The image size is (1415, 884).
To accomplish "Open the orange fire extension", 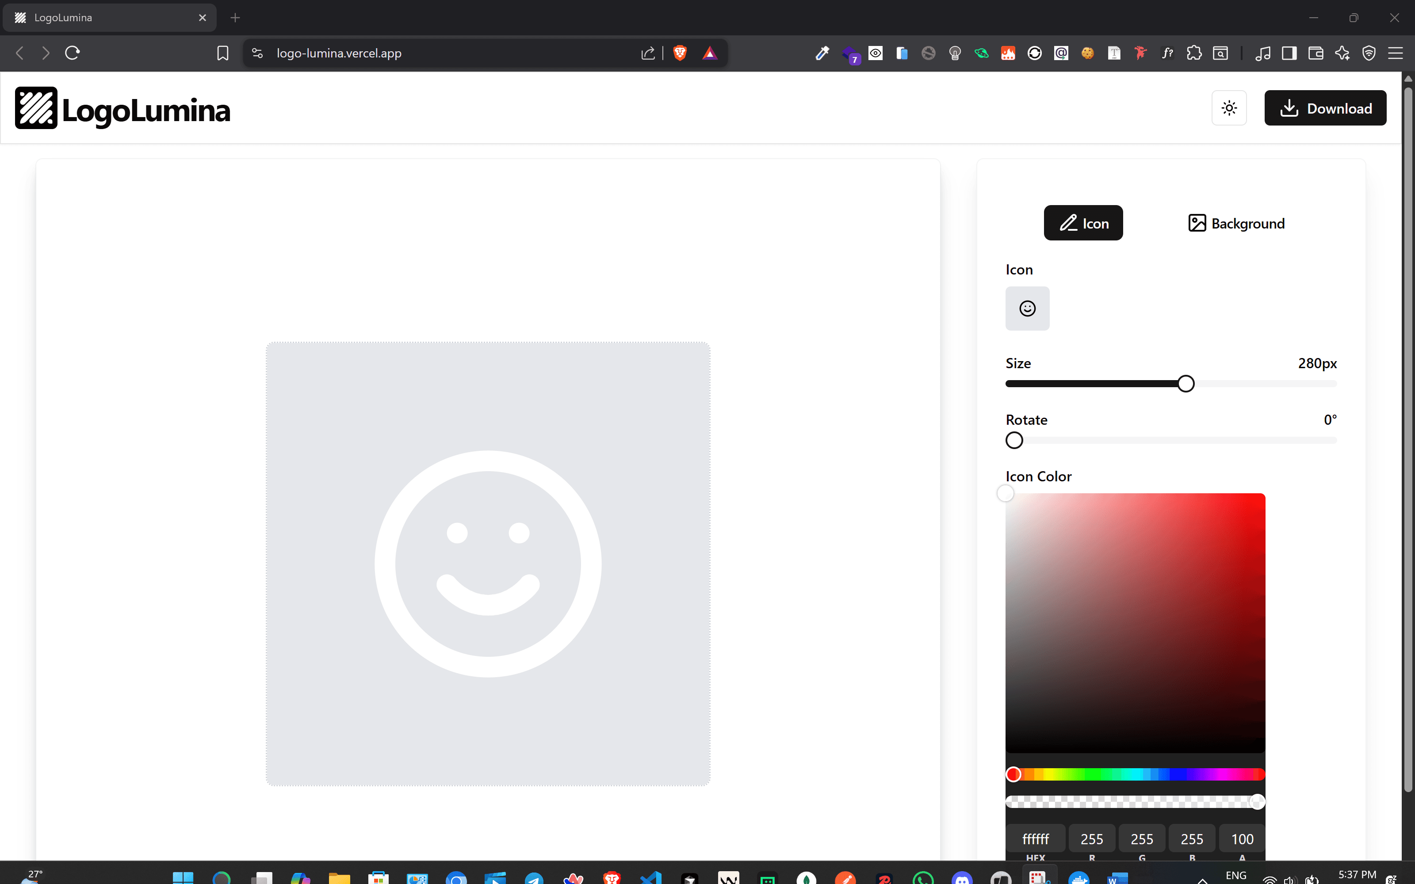I will tap(1008, 53).
